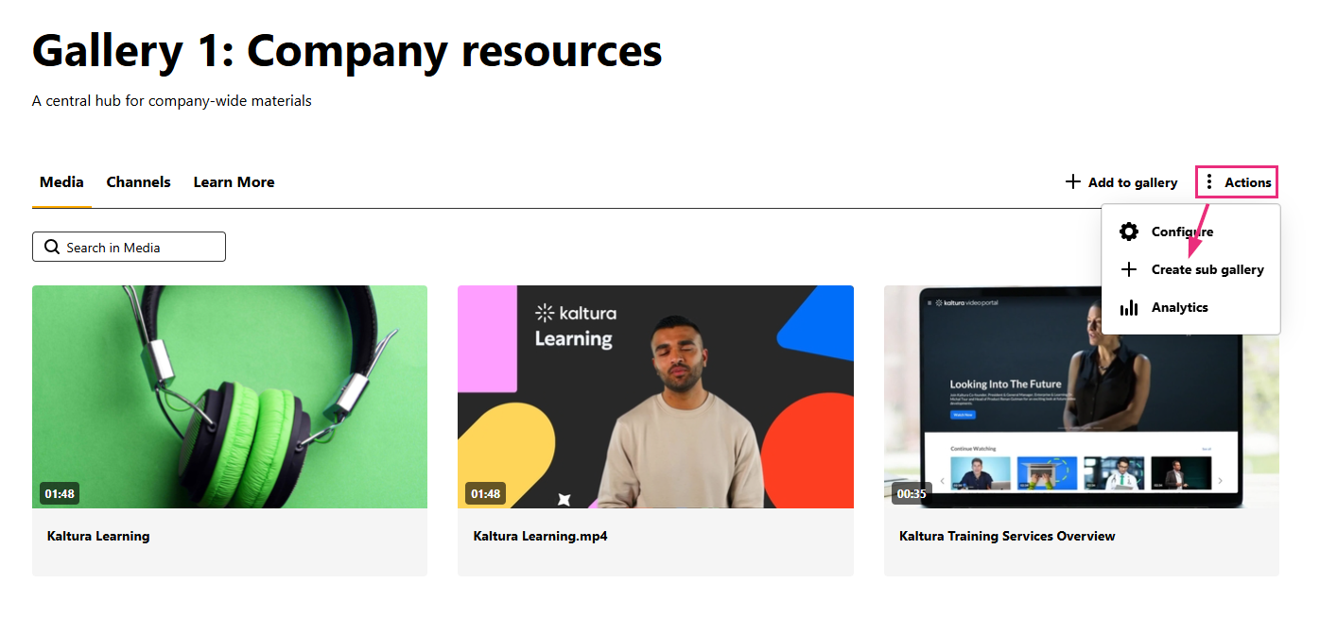Open the Learn More tab
Screen dimensions: 1320x618
pyautogui.click(x=234, y=182)
